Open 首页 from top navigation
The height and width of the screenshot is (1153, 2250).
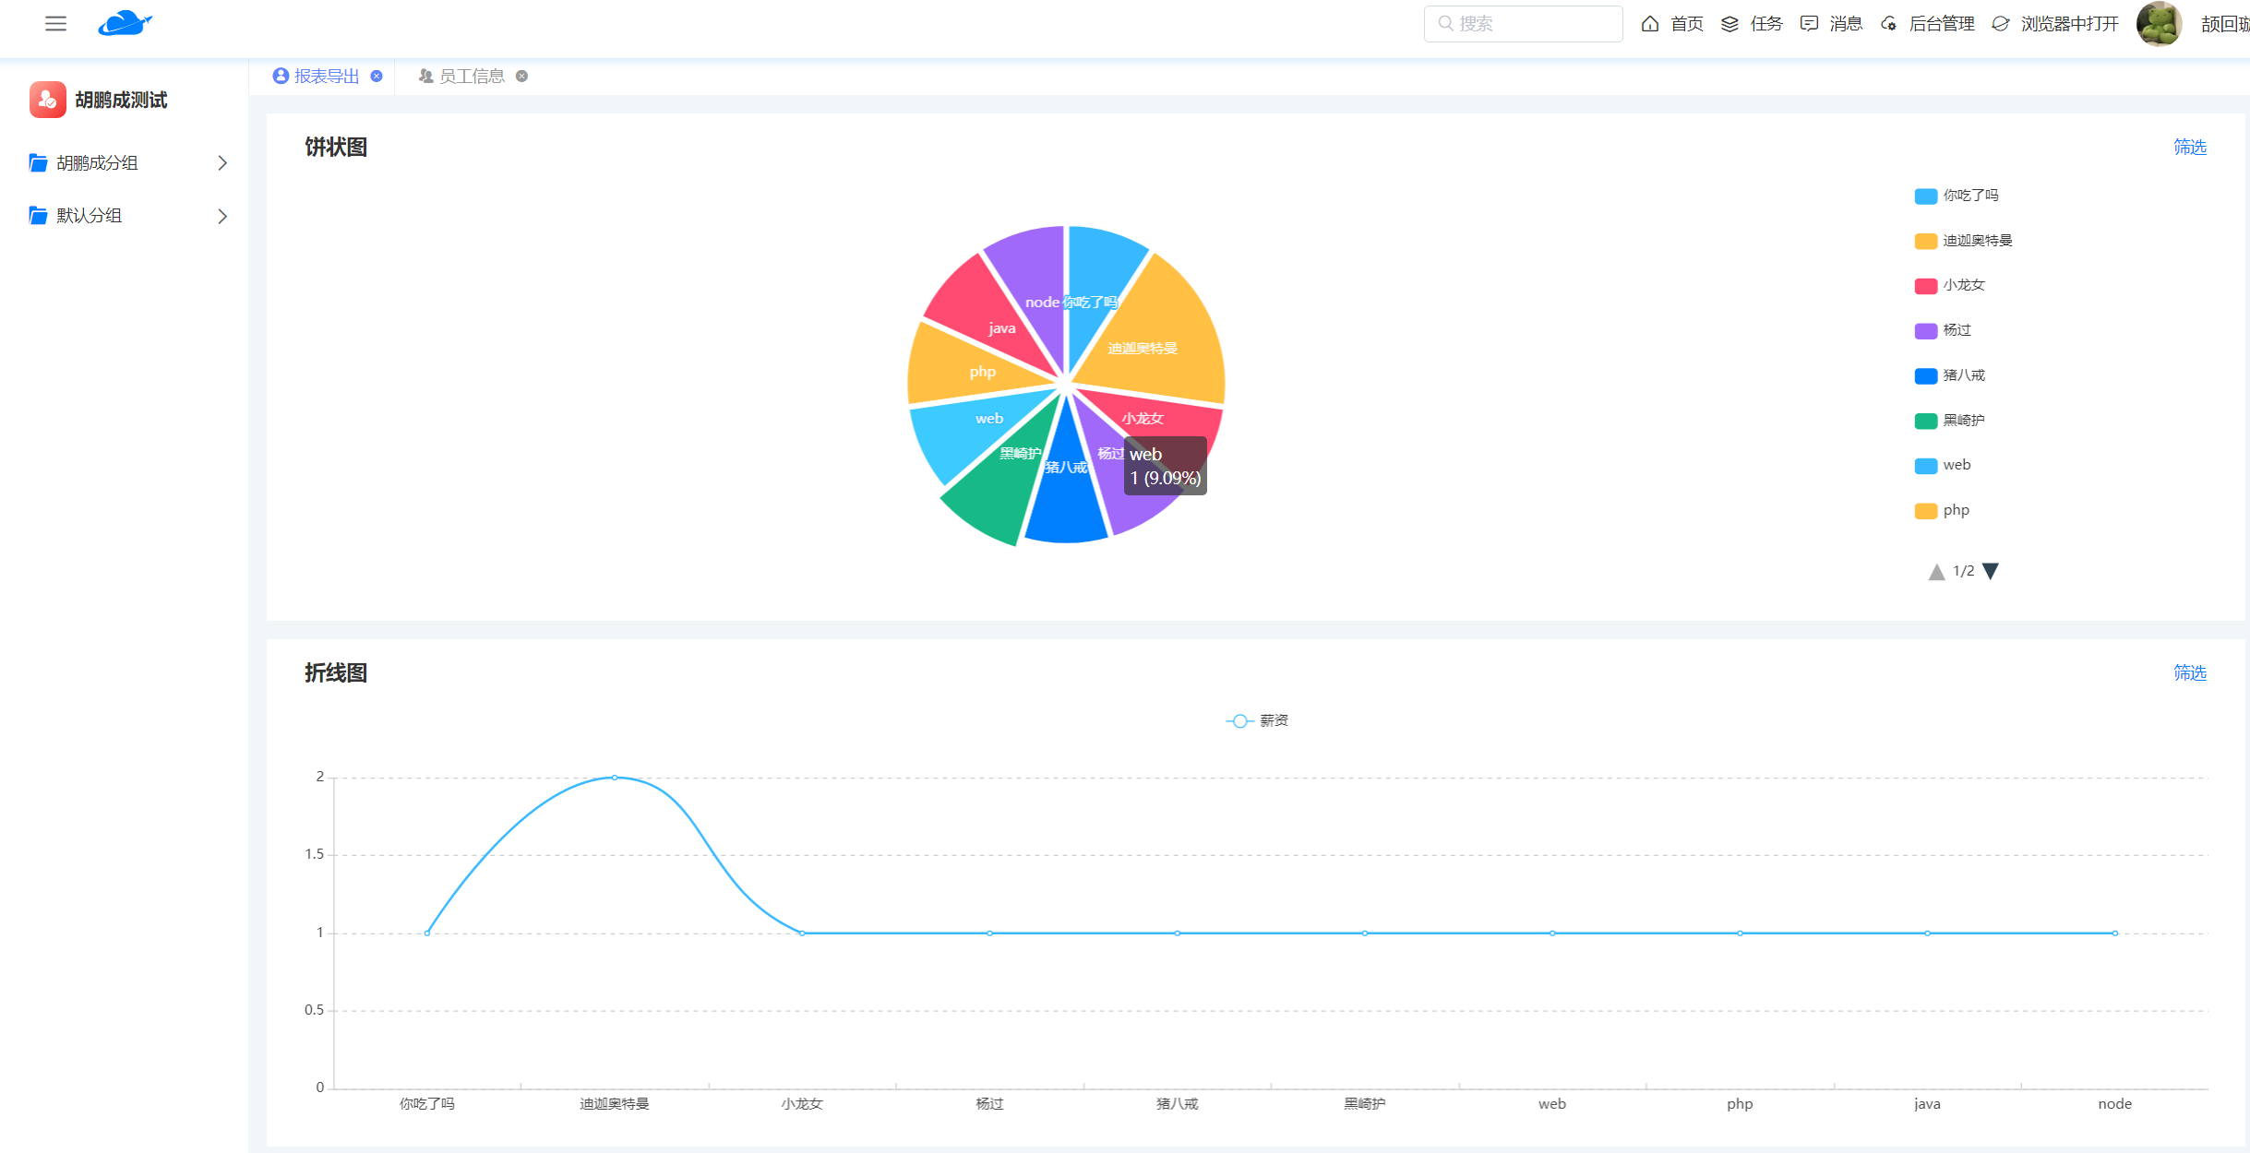[x=1687, y=24]
